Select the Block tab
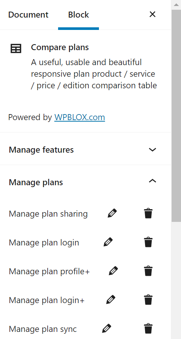This screenshot has width=181, height=339. click(x=78, y=15)
